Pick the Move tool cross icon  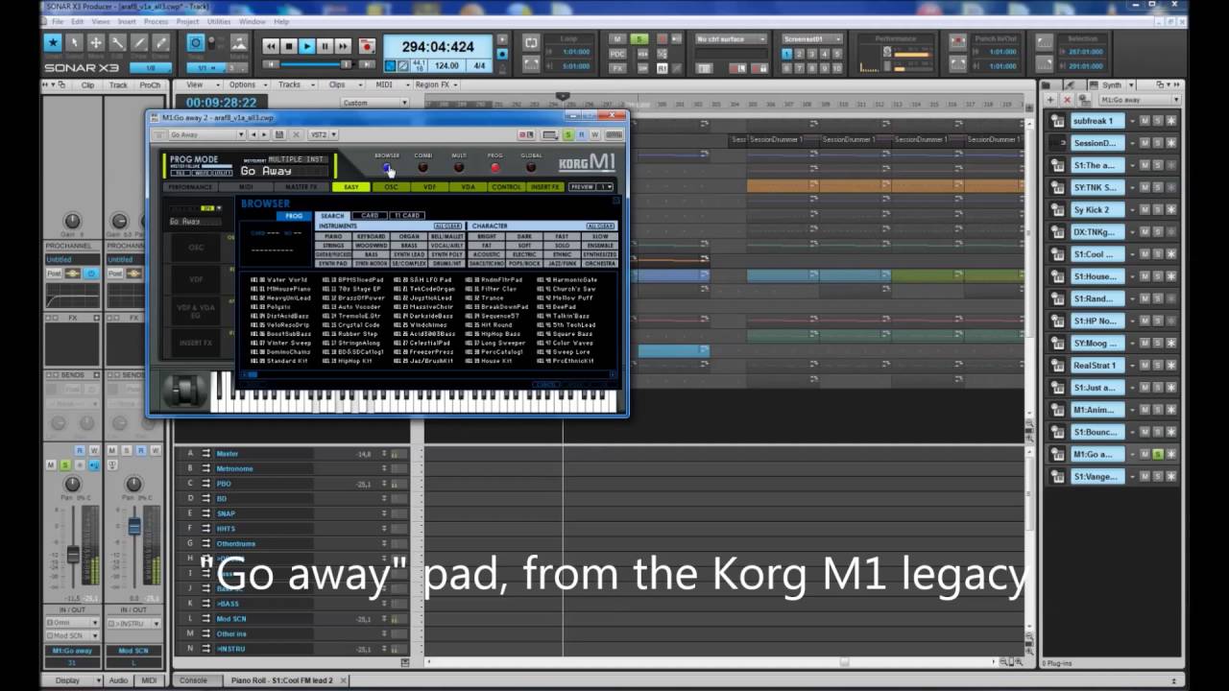96,42
